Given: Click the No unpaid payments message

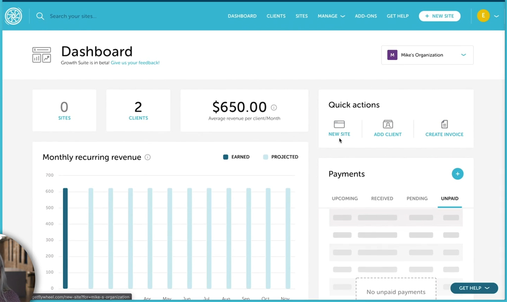Looking at the screenshot, I should pyautogui.click(x=396, y=292).
